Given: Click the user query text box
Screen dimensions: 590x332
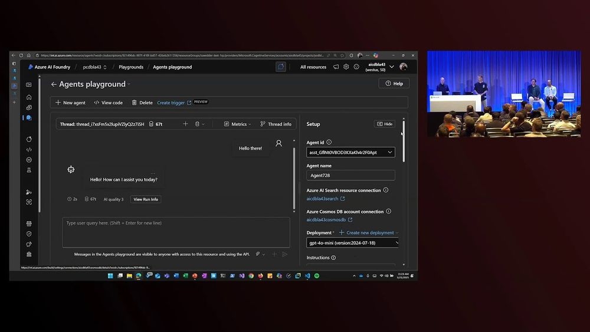Looking at the screenshot, I should point(176,232).
